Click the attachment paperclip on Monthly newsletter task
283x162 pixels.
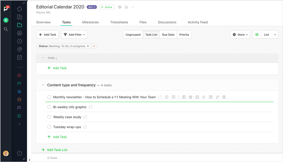(204, 97)
